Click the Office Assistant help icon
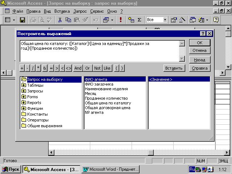Image resolution: width=232 pixels, height=174 pixels. [216, 20]
